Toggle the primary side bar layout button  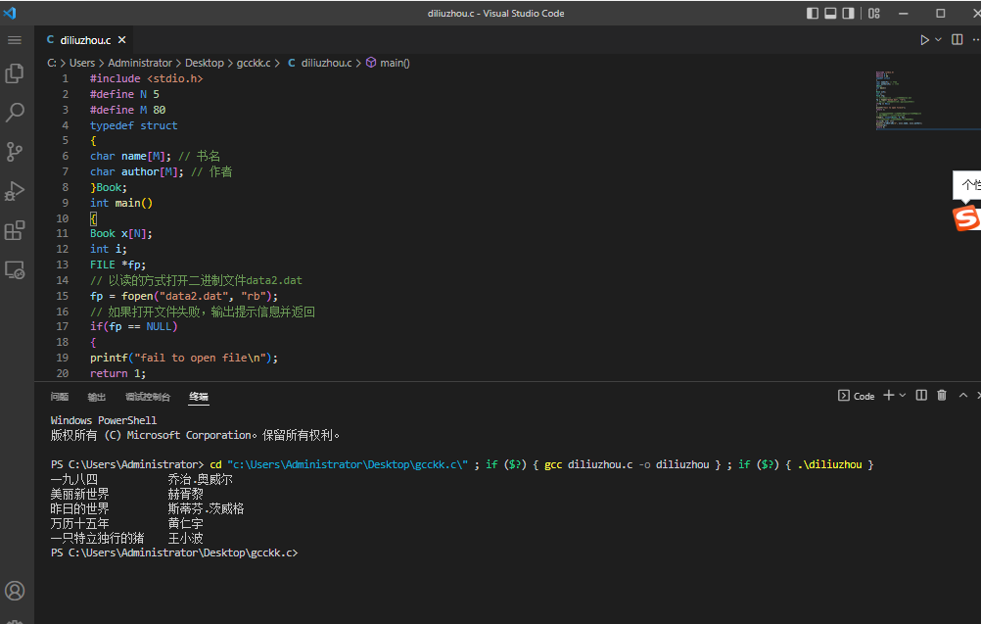coord(813,14)
